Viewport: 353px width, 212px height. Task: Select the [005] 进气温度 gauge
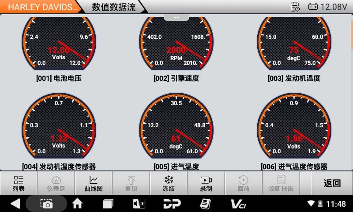(x=176, y=126)
